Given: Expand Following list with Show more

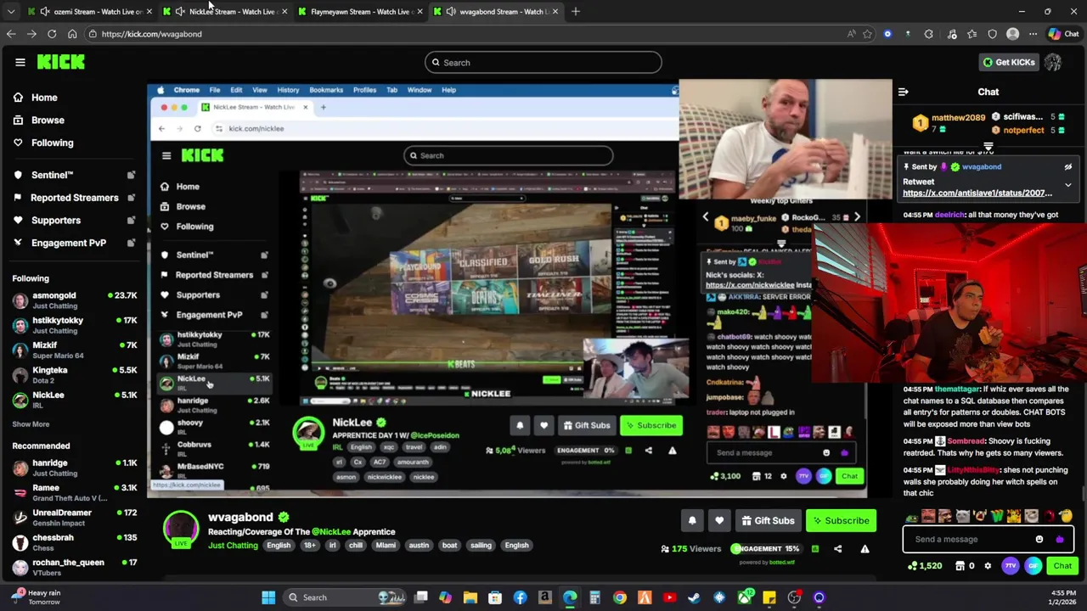Looking at the screenshot, I should 31,424.
